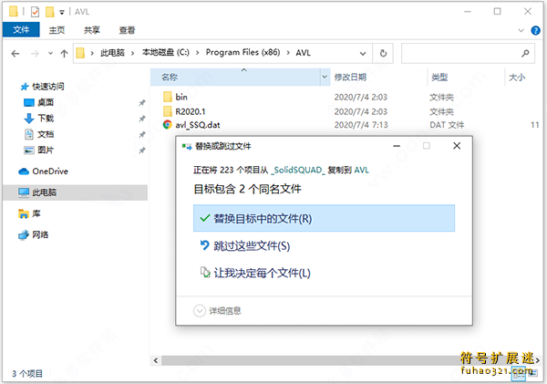Click the R2020.1 folder icon
Viewport: 547px width, 384px height.
168,111
